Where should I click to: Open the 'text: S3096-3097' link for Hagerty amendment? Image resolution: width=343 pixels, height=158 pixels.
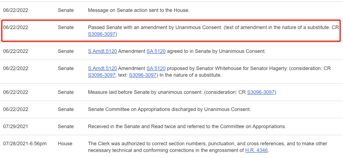click(x=143, y=75)
